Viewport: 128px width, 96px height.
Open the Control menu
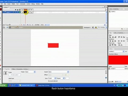(x=28, y=4)
